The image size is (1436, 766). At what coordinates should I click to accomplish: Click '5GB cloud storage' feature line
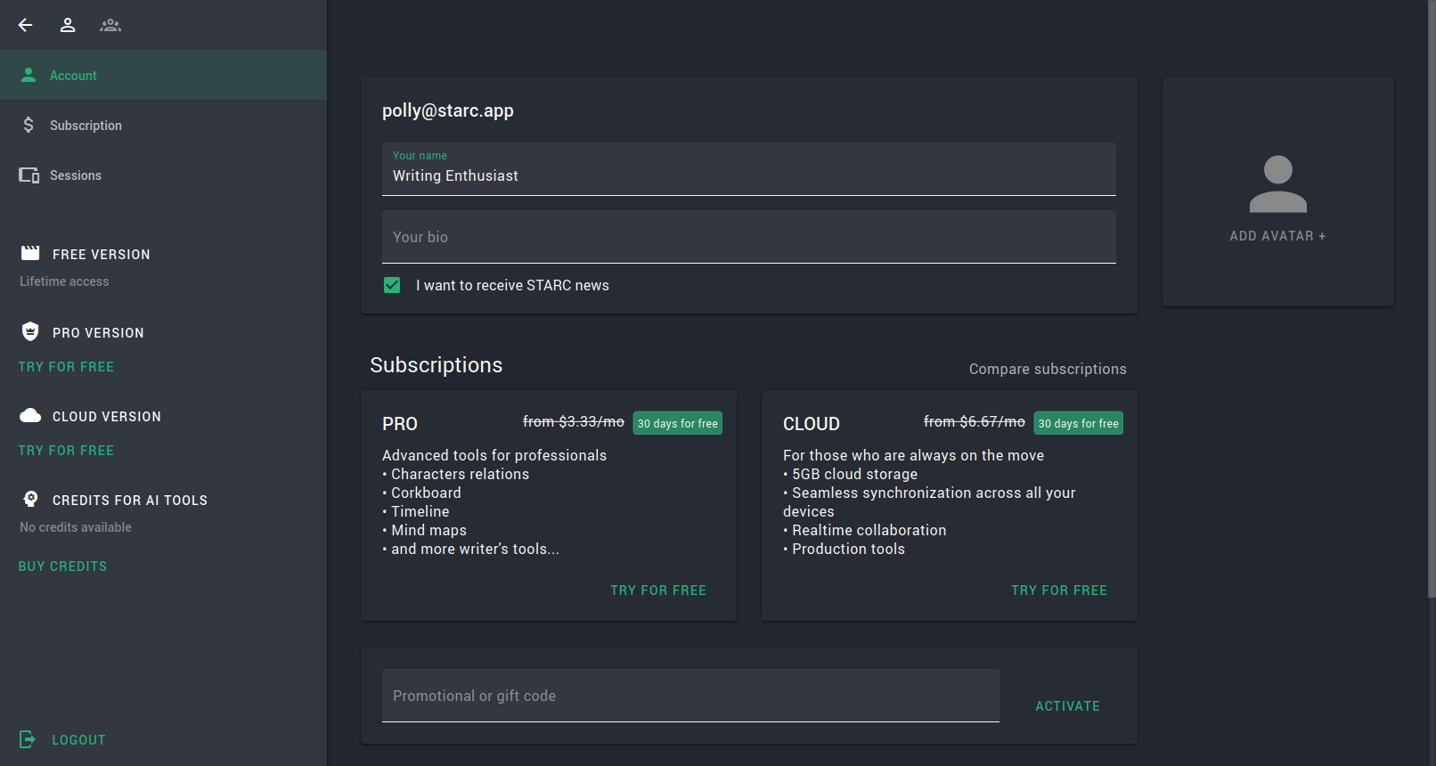click(x=851, y=474)
